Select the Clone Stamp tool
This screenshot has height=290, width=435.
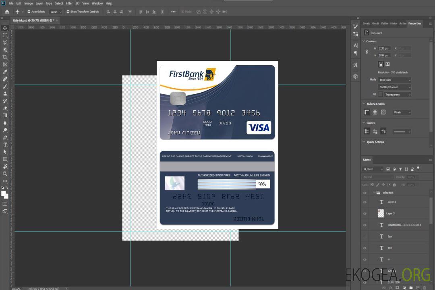coord(5,94)
